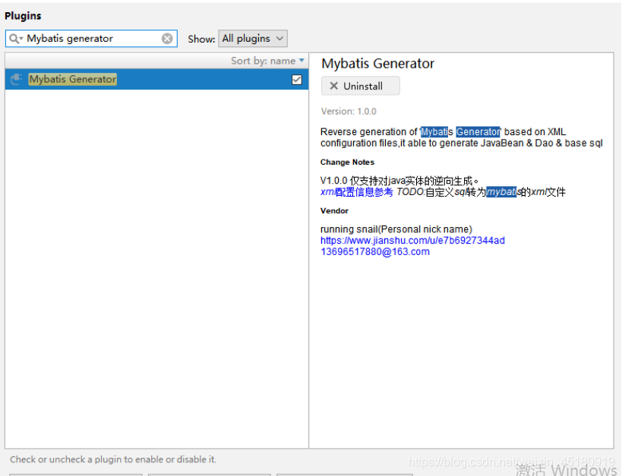
Task: Open the xml configuration reference link
Action: click(x=357, y=192)
